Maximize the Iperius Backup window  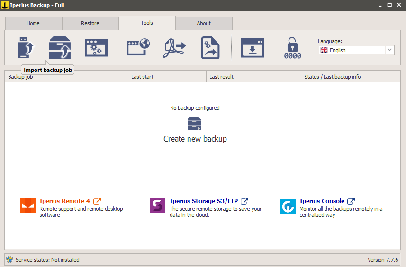pyautogui.click(x=389, y=5)
